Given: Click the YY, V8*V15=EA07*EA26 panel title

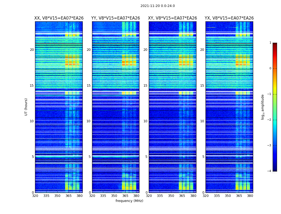Looking at the screenshot, I should pyautogui.click(x=116, y=18).
